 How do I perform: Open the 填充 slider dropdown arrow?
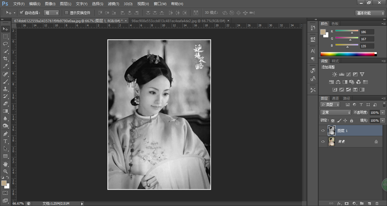click(383, 121)
